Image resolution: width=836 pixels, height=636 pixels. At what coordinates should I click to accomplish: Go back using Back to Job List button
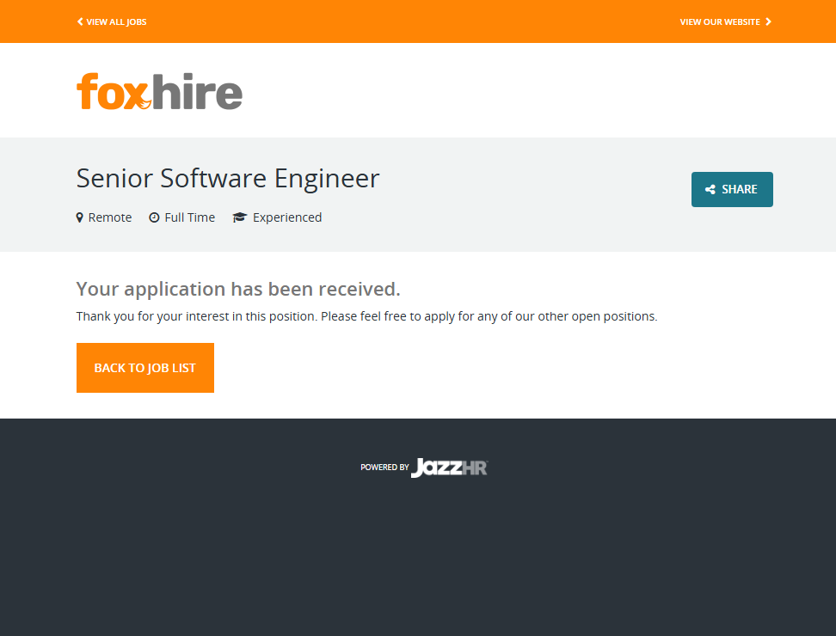coord(145,368)
